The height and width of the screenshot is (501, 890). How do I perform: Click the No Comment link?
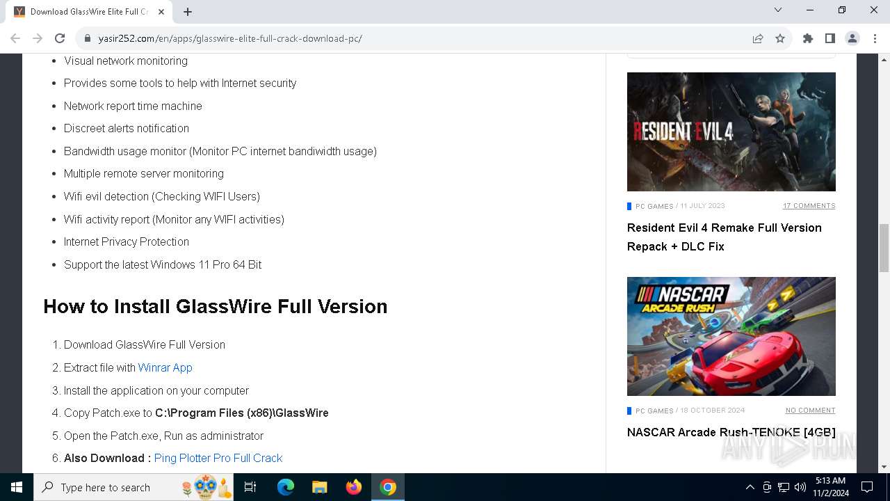tap(811, 411)
